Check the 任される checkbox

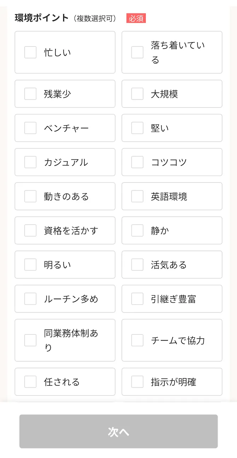[x=30, y=382]
